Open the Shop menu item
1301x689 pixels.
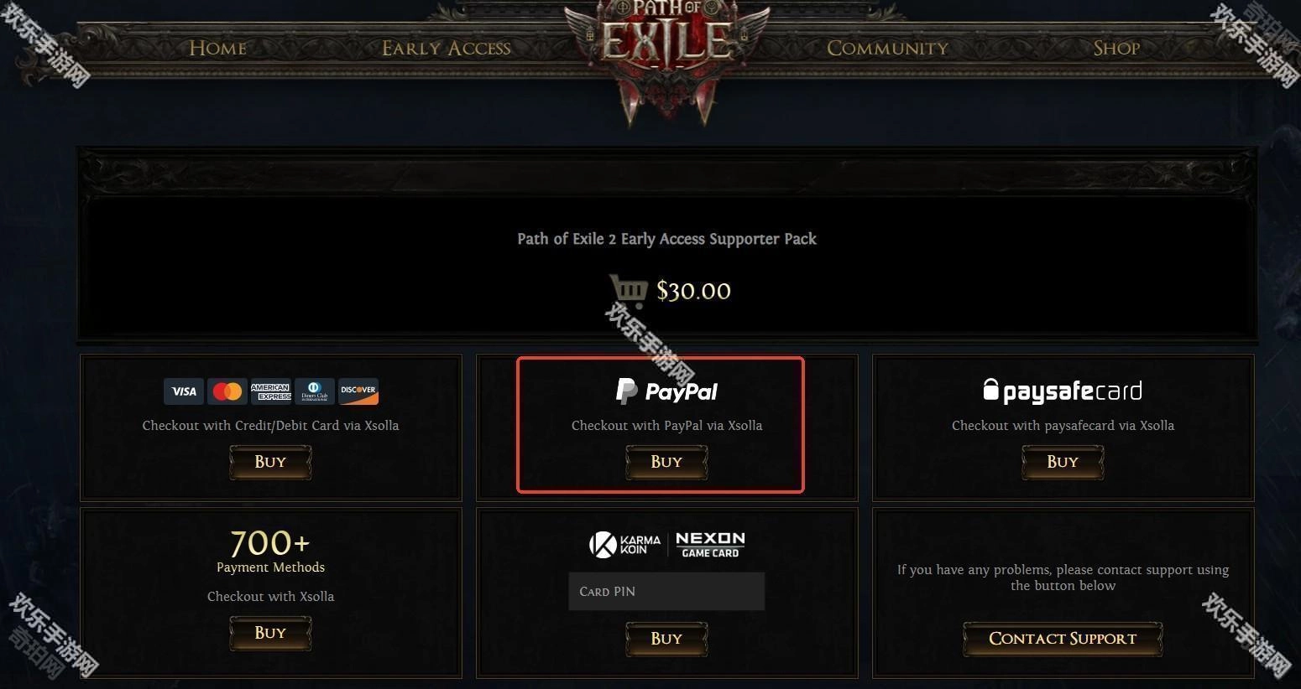point(1116,48)
